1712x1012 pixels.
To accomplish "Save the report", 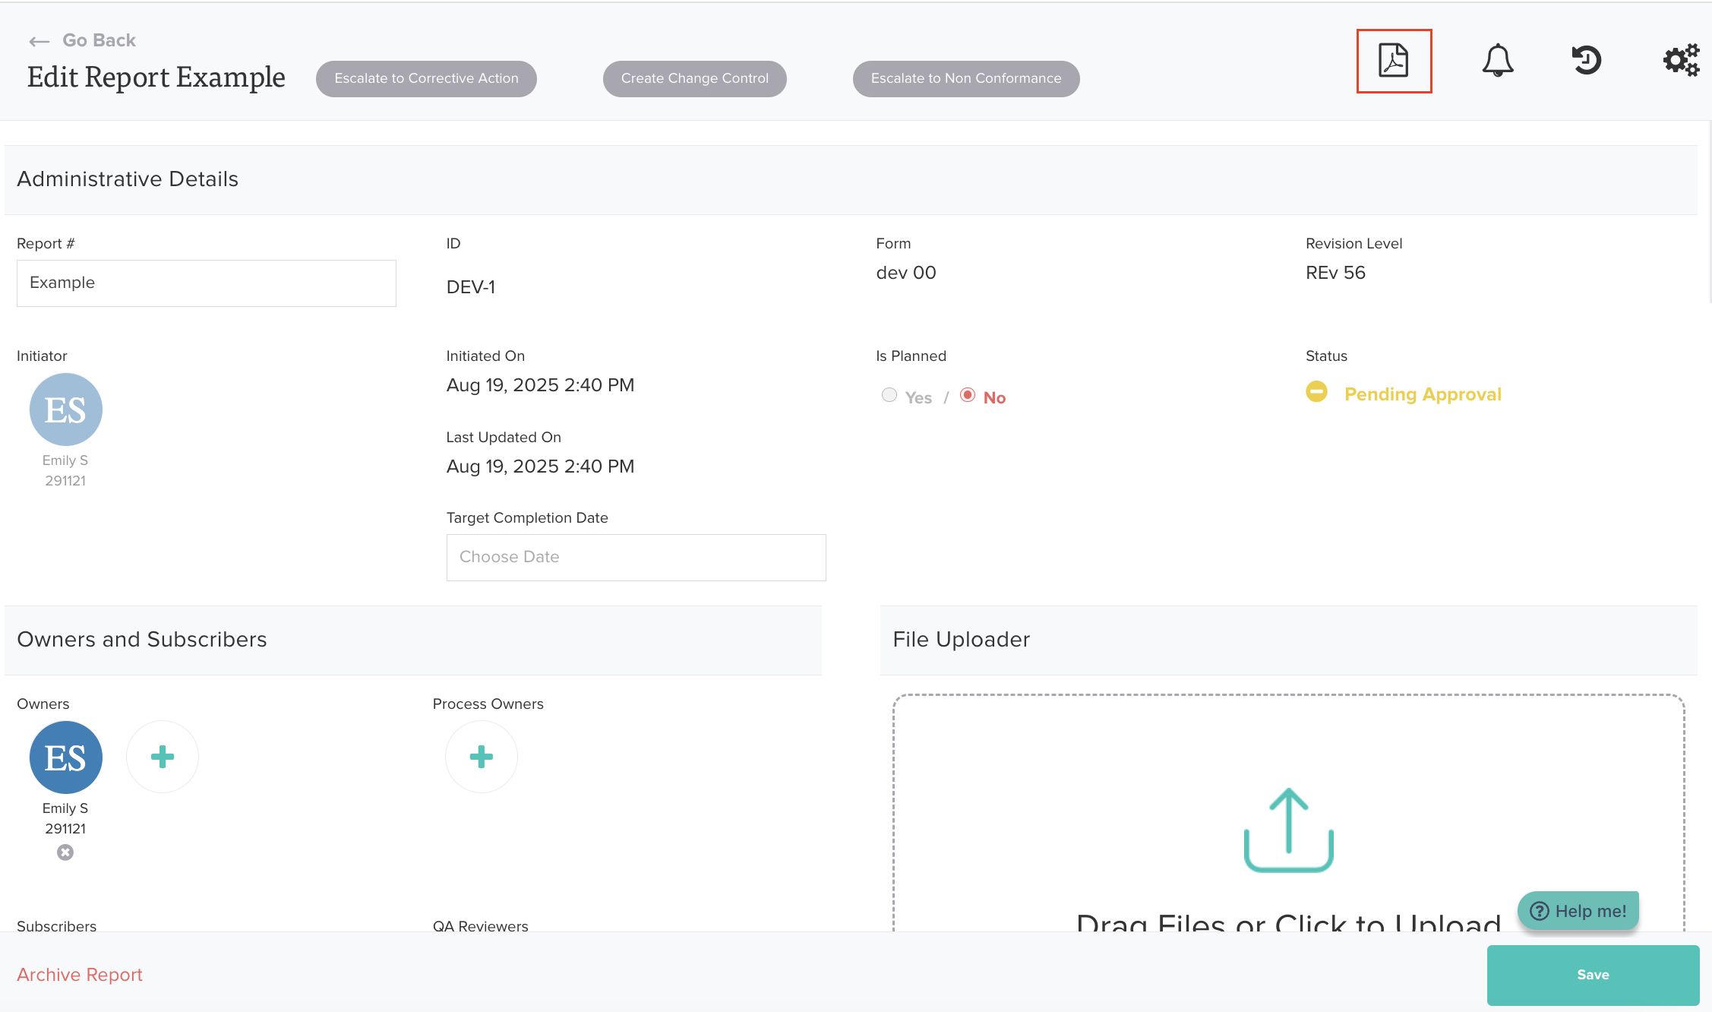I will [1593, 975].
